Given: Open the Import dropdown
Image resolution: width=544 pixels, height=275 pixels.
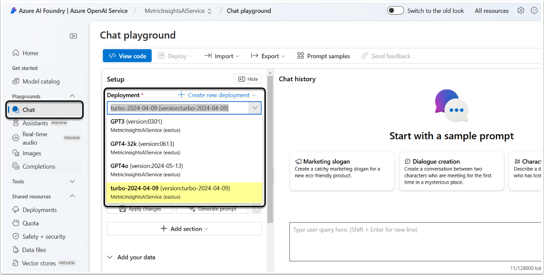Looking at the screenshot, I should click(x=222, y=56).
